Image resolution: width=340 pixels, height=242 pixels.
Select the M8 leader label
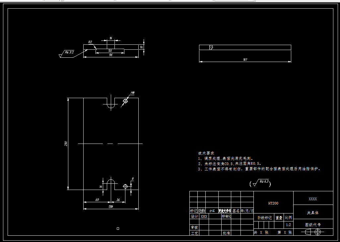click(x=132, y=93)
